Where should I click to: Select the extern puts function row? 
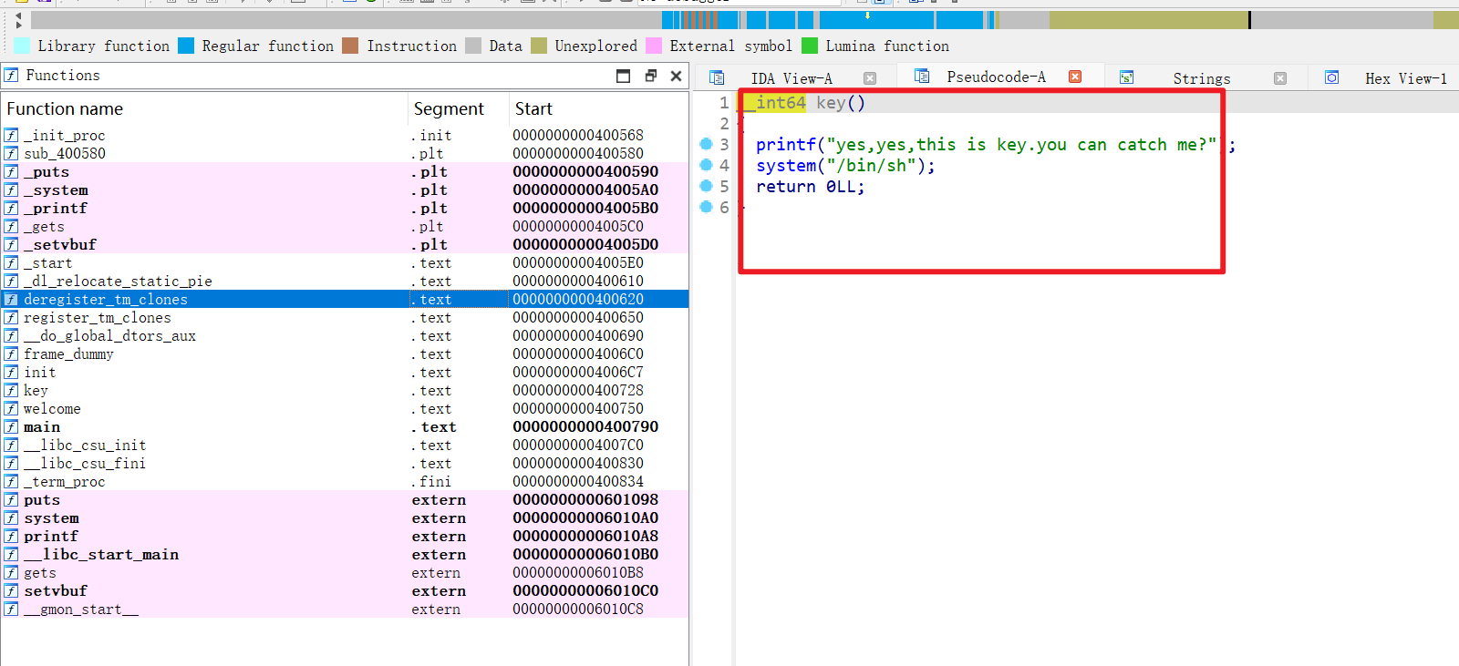345,499
